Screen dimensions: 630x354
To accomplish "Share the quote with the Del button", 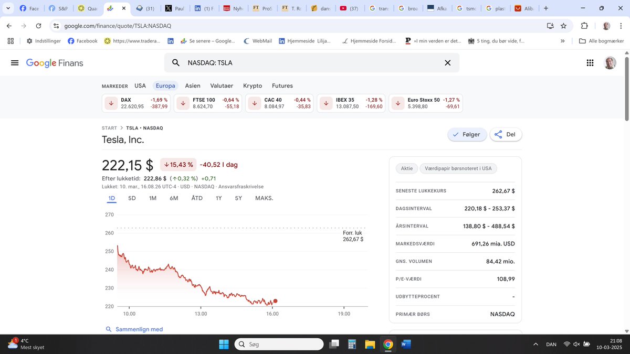I will [506, 135].
